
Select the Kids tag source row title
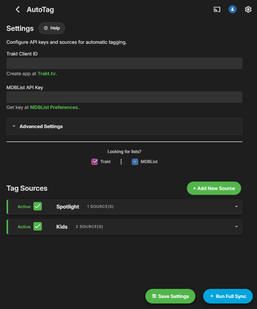62,227
